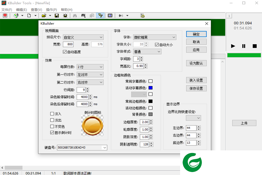This screenshot has width=262, height=175.
Task: Click the 行间距 field showing 9
Action: [81, 90]
